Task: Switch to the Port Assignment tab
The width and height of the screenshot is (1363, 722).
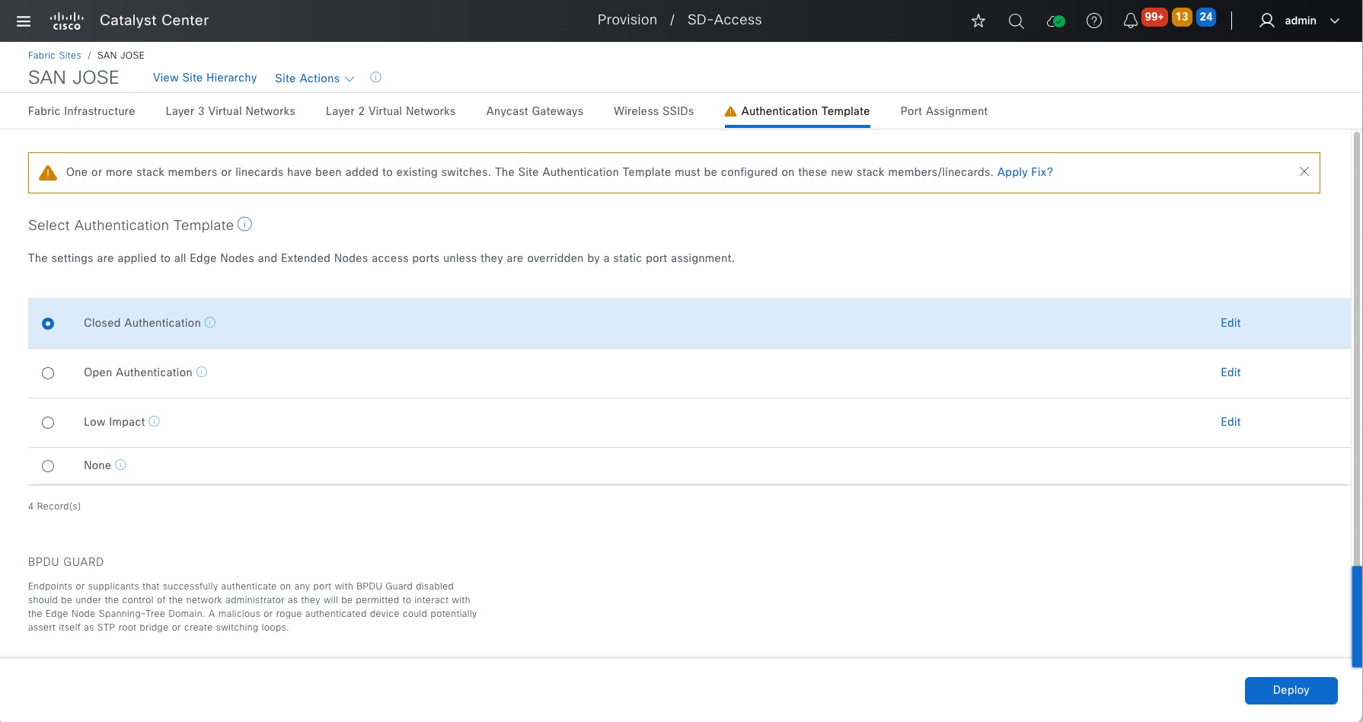Action: (943, 111)
